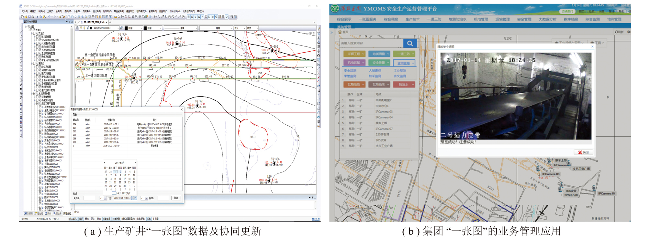Click the Cut scissors icon in LRGIS toolbar
The image size is (650, 237).
tap(37, 17)
